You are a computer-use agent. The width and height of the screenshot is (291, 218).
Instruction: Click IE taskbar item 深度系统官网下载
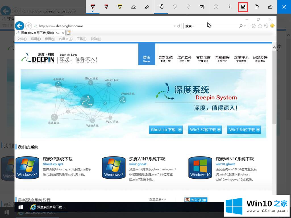tap(48, 207)
